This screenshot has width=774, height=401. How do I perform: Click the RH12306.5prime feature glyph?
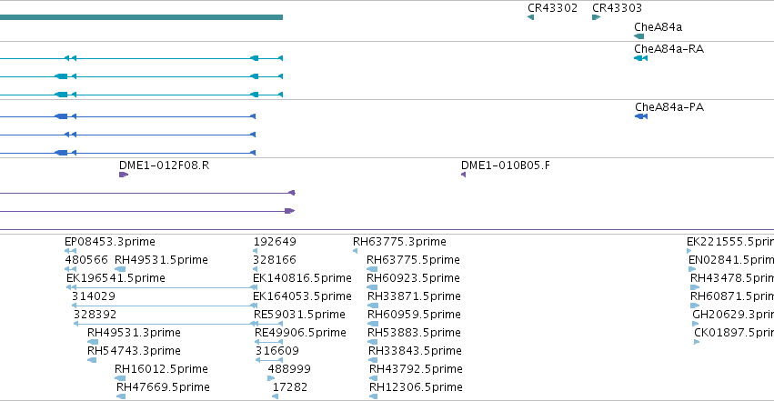(374, 396)
